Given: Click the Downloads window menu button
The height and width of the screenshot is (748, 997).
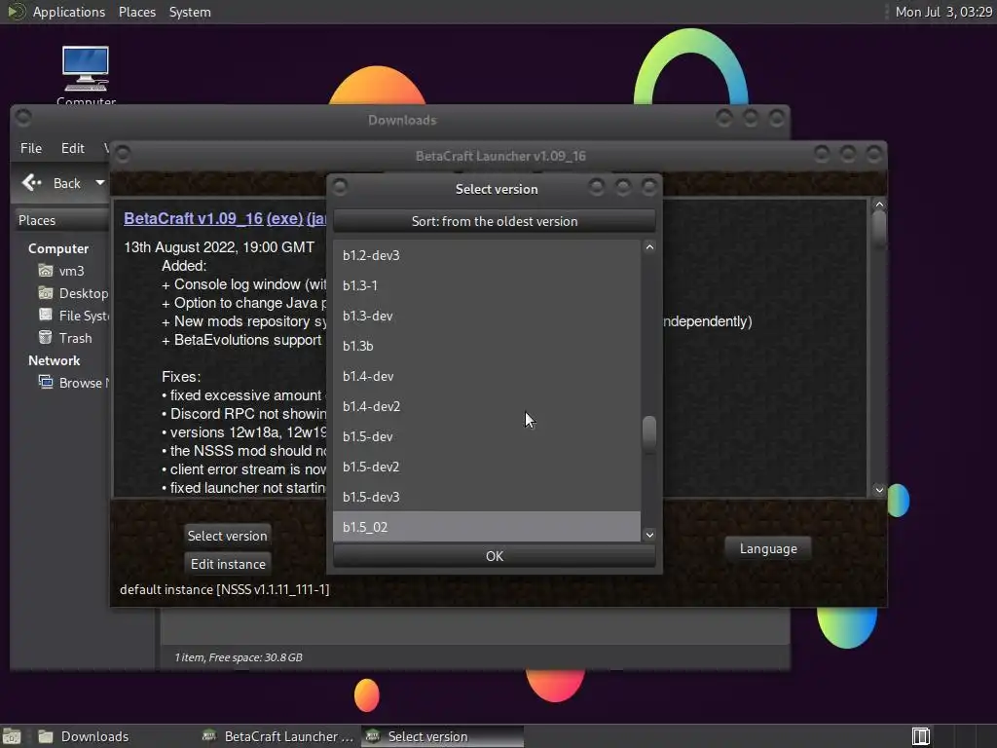Looking at the screenshot, I should [x=23, y=118].
